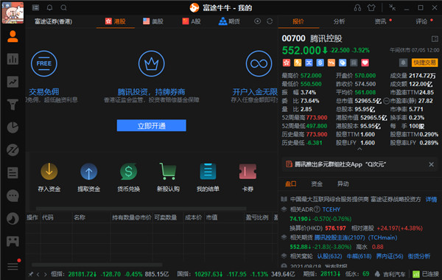Switch to 港股 account tab
The height and width of the screenshot is (280, 442).
click(116, 21)
